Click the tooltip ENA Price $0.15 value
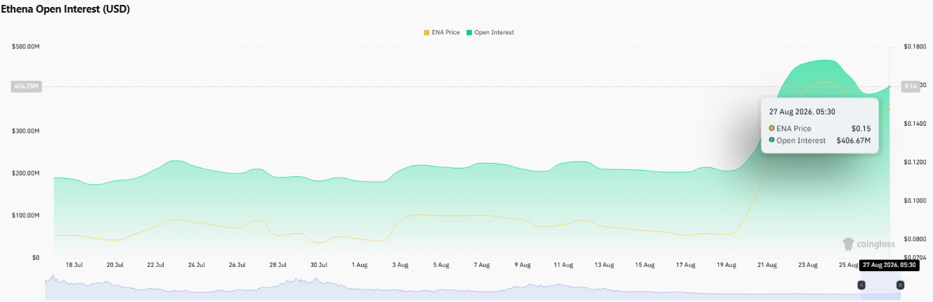Viewport: 933px width, 302px height. click(861, 129)
